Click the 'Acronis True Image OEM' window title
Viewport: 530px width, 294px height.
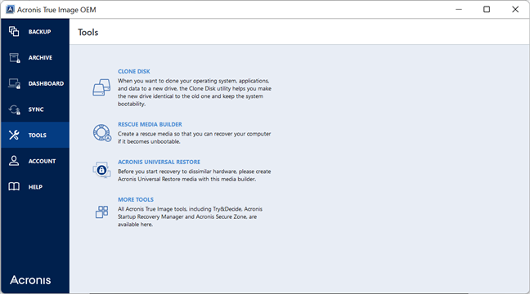pos(56,10)
